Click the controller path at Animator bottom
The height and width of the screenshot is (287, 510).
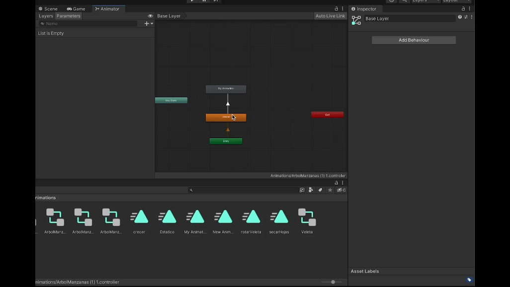[308, 175]
